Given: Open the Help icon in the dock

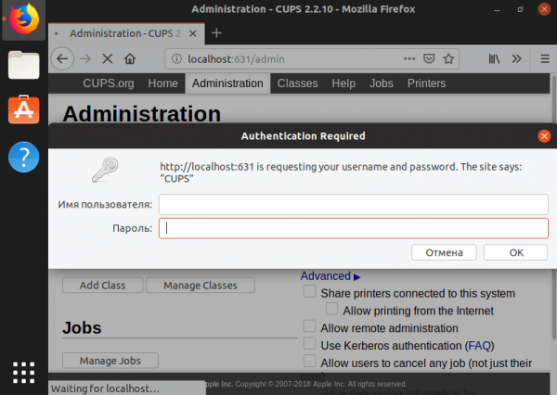Looking at the screenshot, I should (x=24, y=157).
